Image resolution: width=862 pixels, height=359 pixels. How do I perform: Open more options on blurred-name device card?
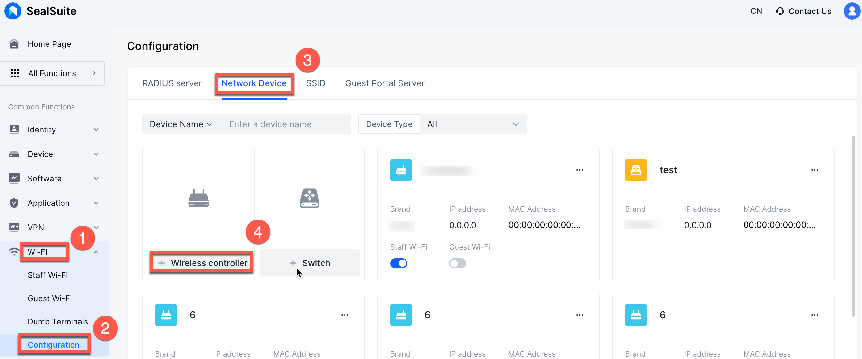point(580,170)
